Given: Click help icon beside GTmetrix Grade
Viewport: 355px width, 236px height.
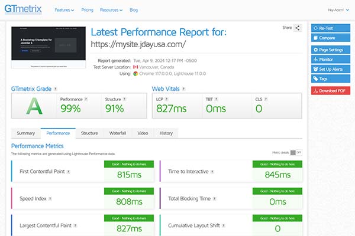Looking at the screenshot, I should pyautogui.click(x=56, y=89).
